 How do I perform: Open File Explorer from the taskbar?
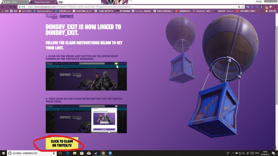pos(75,153)
